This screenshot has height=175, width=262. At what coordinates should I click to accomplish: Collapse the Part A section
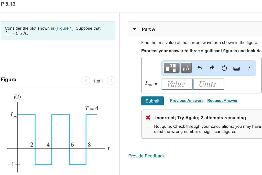click(x=134, y=29)
